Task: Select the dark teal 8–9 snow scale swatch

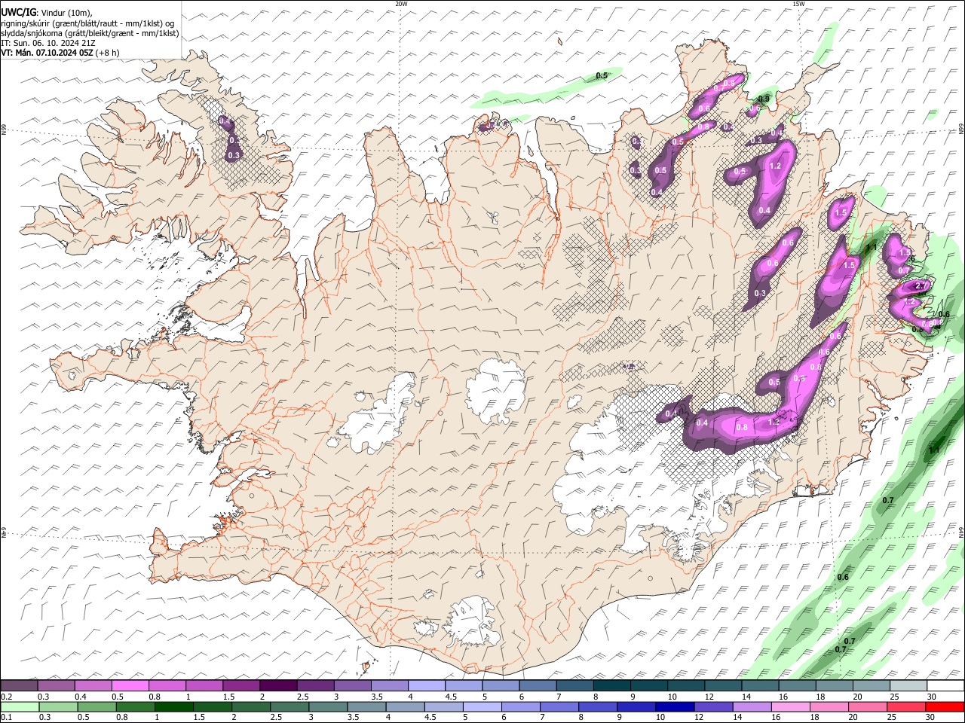Action: pos(612,685)
